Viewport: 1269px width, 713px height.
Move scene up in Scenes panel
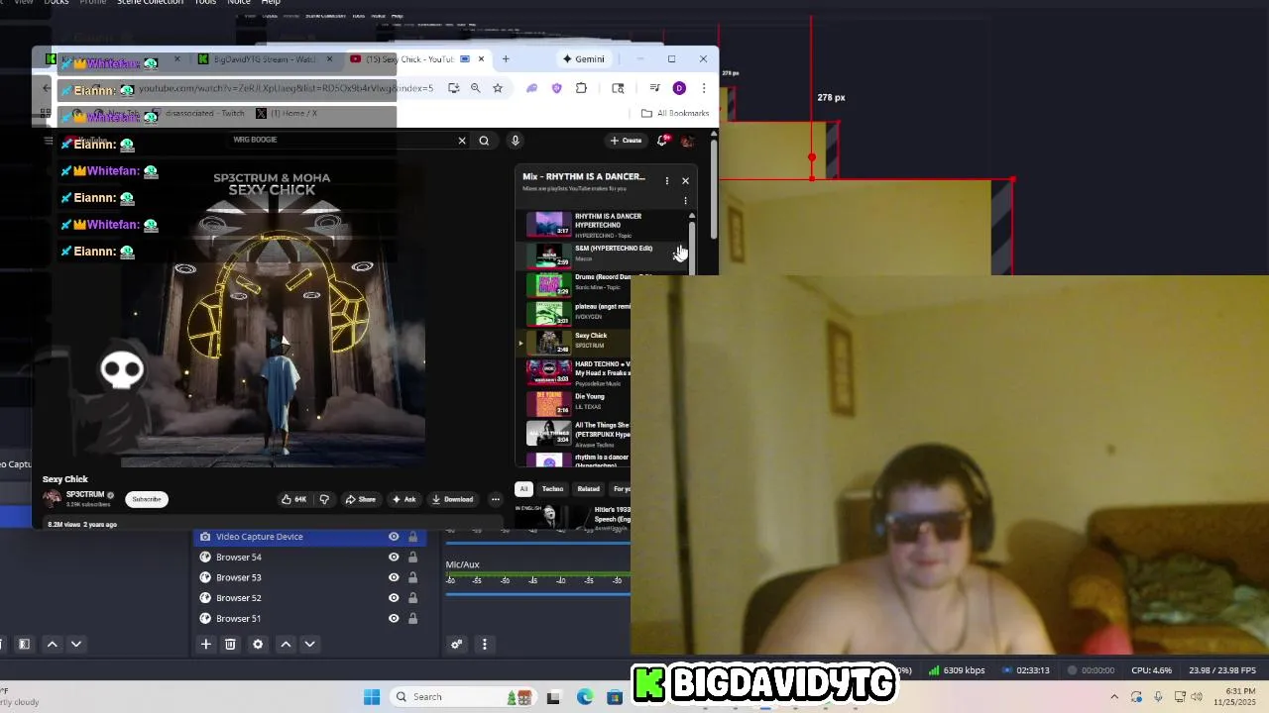(53, 644)
